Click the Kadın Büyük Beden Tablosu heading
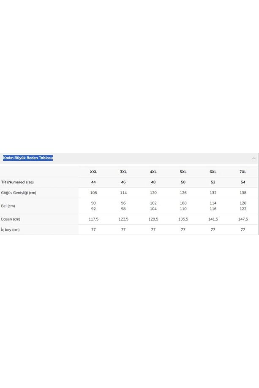Screen dimensions: 259x388 point(28,158)
